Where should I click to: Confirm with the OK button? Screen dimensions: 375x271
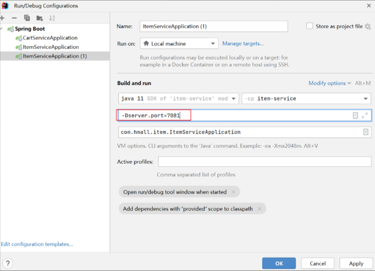(x=279, y=263)
